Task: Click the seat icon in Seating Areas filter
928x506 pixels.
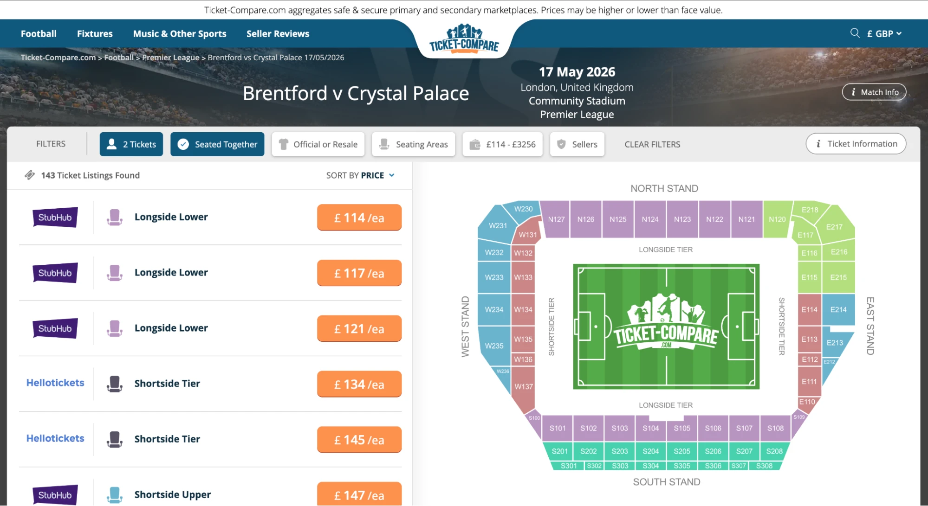Action: (x=383, y=144)
